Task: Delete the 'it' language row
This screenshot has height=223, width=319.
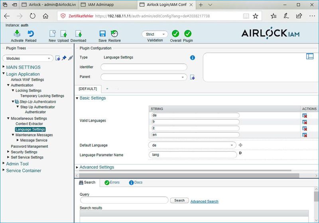Action: point(305,128)
